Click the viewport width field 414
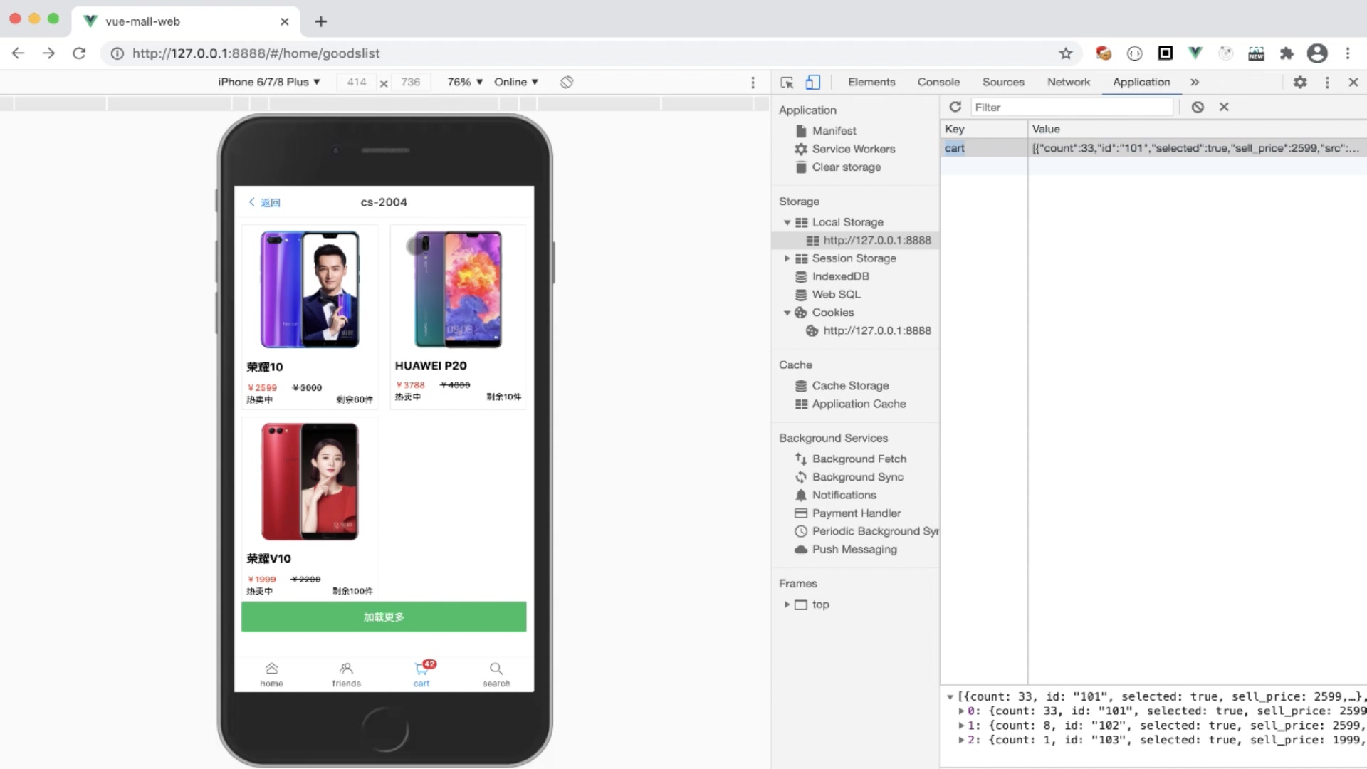 tap(357, 82)
